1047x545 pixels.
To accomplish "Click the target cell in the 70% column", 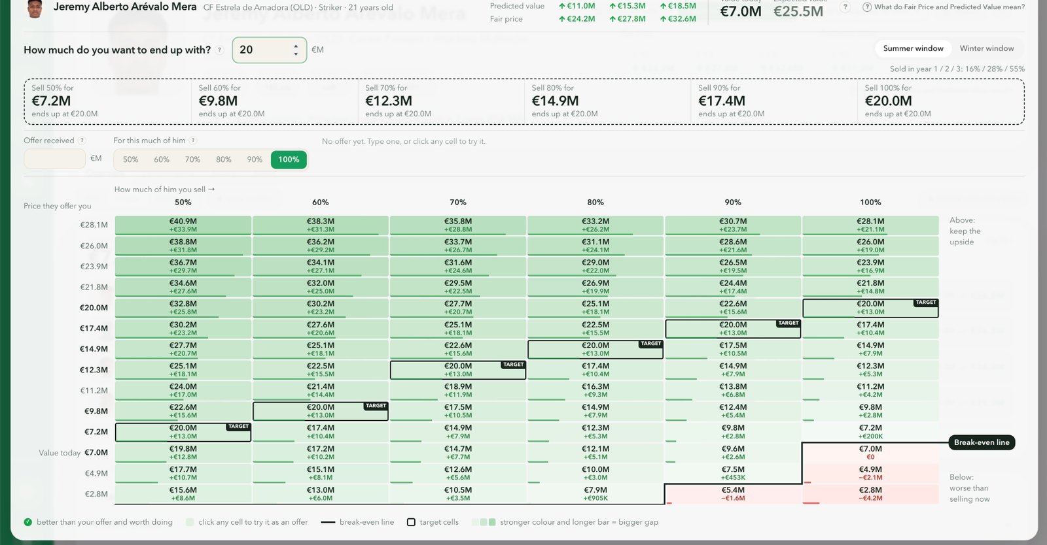I will pyautogui.click(x=458, y=370).
